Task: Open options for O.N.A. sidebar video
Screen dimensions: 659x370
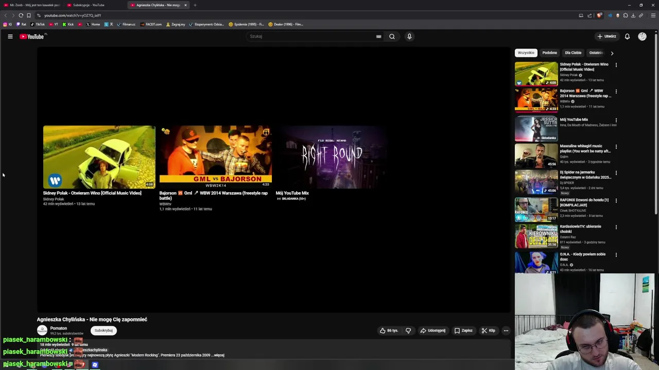Action: click(x=616, y=255)
